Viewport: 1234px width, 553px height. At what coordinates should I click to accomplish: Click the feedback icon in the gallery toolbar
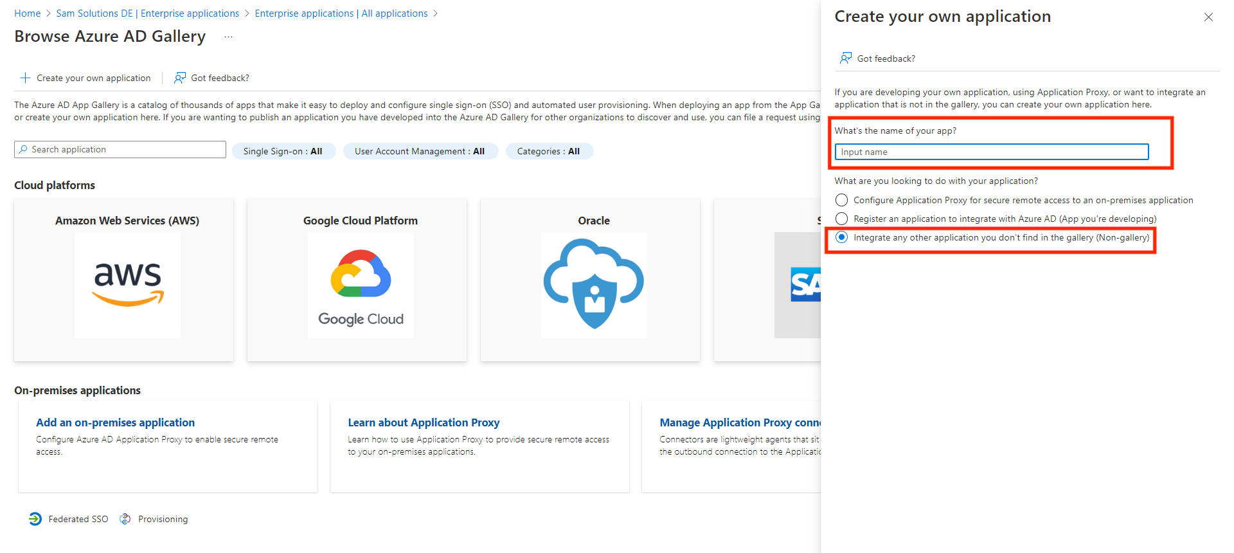[x=180, y=78]
